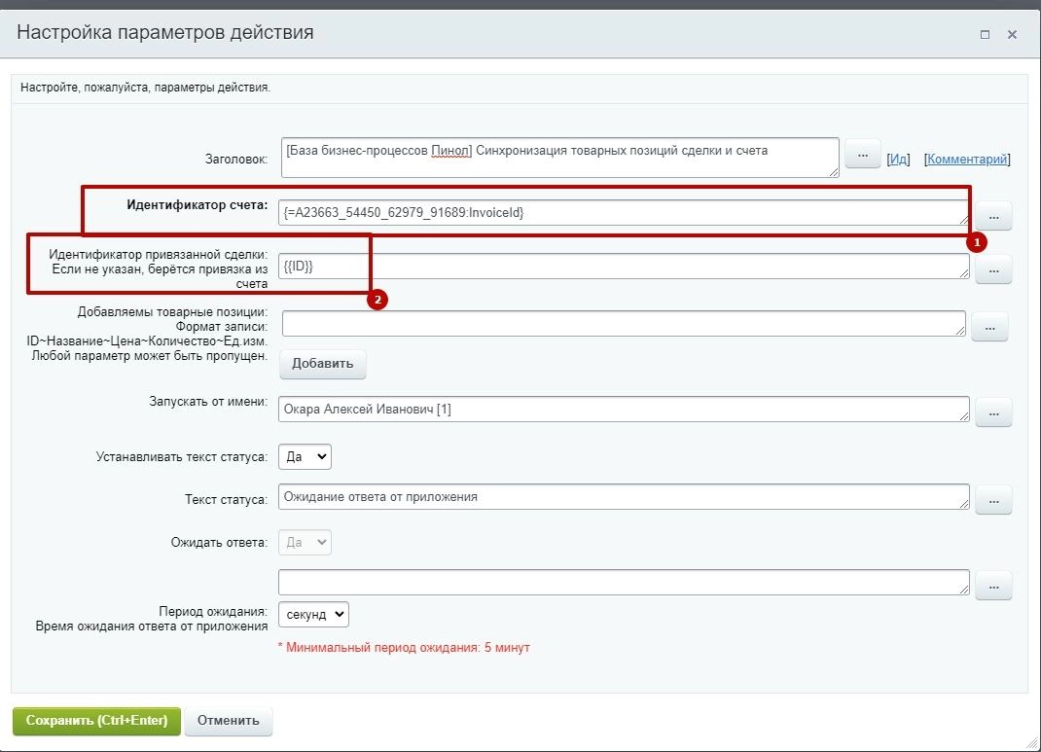This screenshot has width=1041, height=752.
Task: Open value picker for Период ожидания field
Action: point(993,586)
